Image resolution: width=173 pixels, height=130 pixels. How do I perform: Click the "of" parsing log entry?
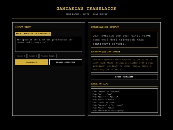click(102, 94)
